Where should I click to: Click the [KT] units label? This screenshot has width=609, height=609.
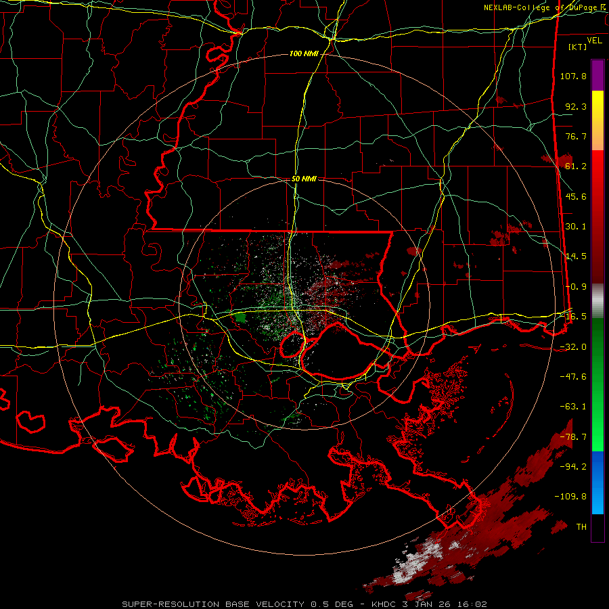577,47
